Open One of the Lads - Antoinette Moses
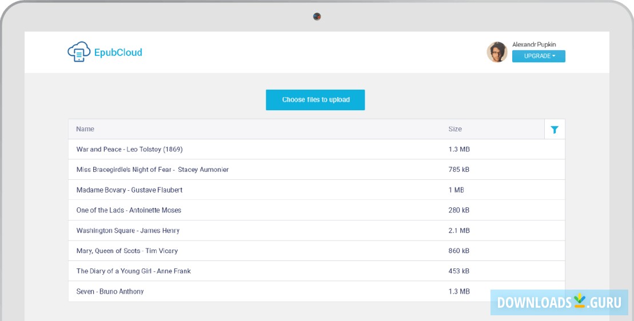Image resolution: width=634 pixels, height=321 pixels. pyautogui.click(x=129, y=210)
